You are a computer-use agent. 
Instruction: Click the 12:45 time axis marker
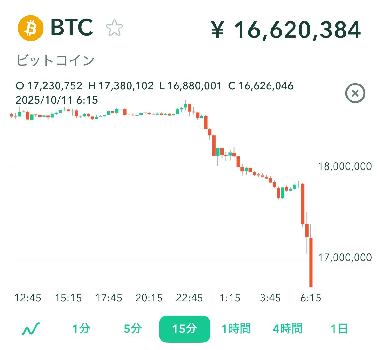[x=28, y=298]
